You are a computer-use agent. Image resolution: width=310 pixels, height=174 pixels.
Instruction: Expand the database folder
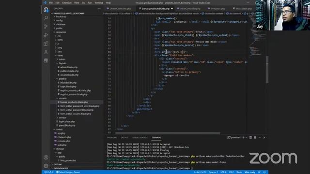click(61, 25)
